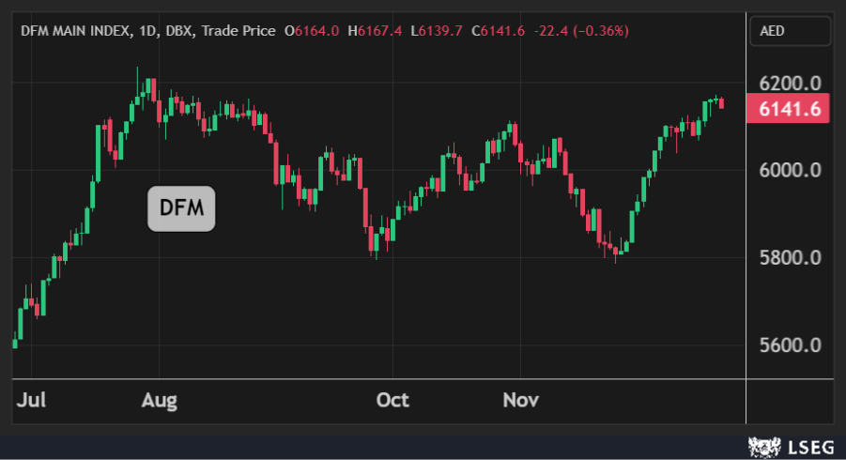Click the open value O6164.0
846x460 pixels.
(311, 31)
